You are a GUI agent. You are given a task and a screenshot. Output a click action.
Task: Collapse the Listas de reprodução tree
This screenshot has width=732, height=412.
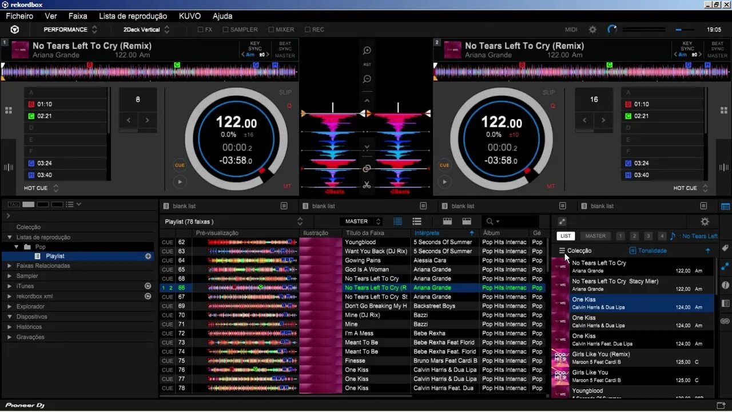pos(10,237)
